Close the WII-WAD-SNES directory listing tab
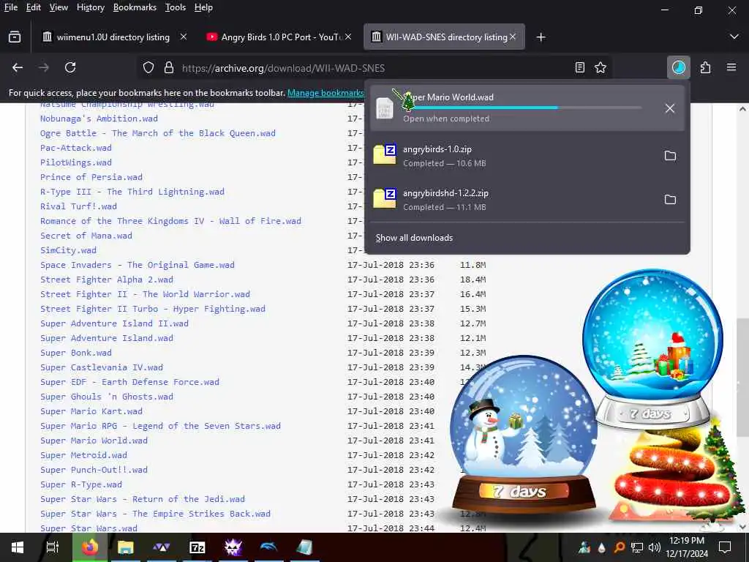The height and width of the screenshot is (562, 749). tap(513, 37)
